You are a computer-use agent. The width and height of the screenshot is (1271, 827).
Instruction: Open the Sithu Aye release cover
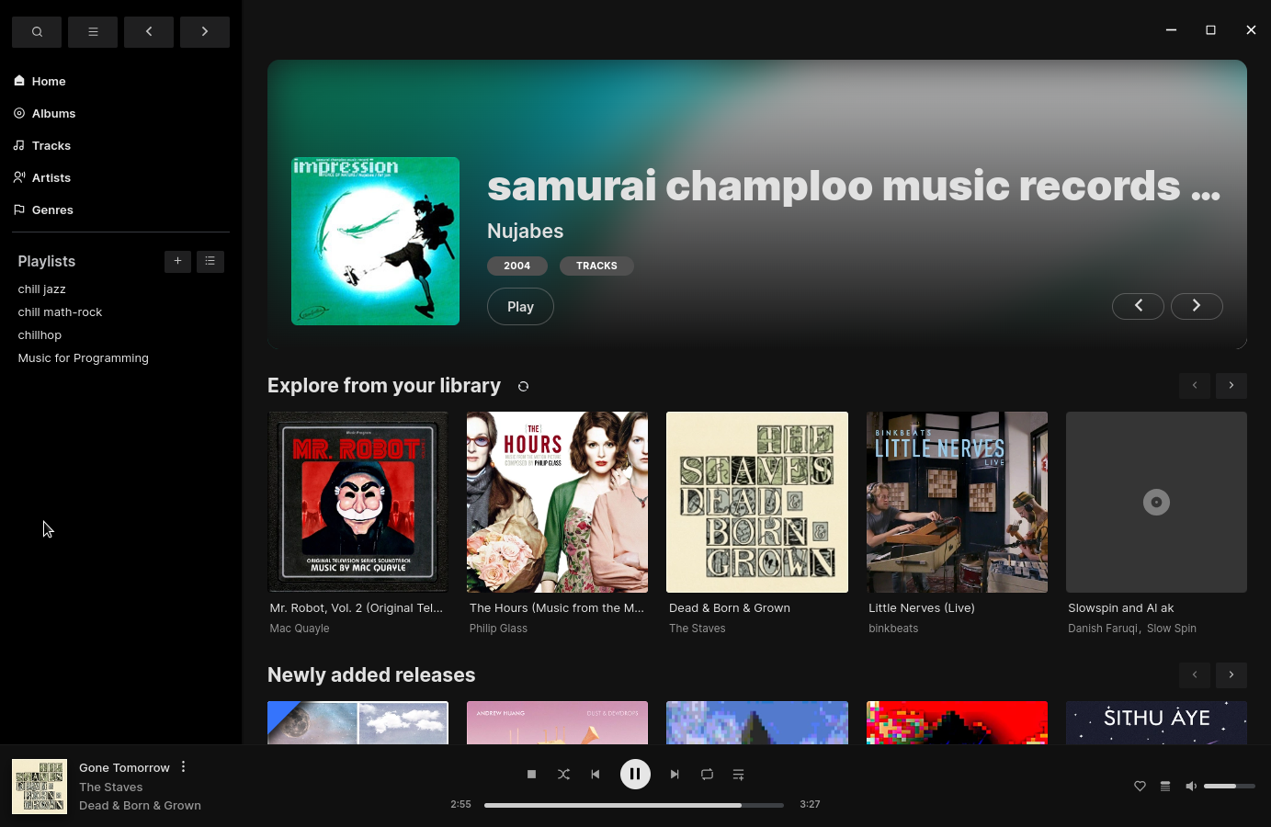click(x=1156, y=722)
